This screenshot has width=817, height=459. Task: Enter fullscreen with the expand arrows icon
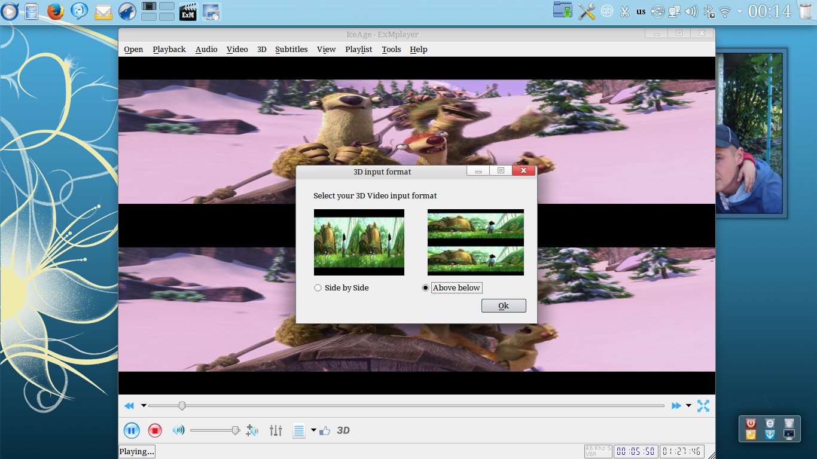(x=703, y=406)
